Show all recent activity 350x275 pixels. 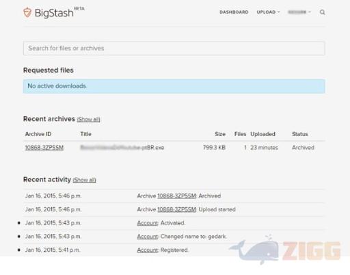coord(84,180)
